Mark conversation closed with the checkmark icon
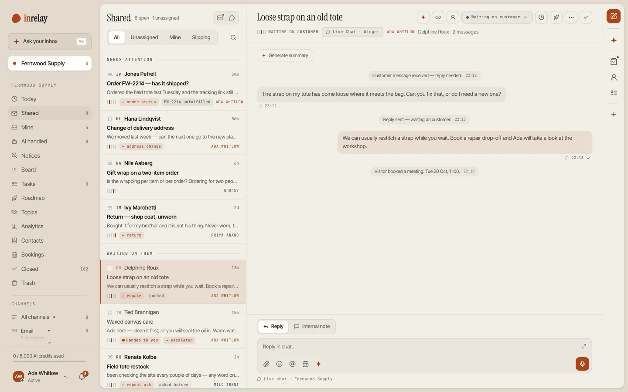 [x=586, y=17]
